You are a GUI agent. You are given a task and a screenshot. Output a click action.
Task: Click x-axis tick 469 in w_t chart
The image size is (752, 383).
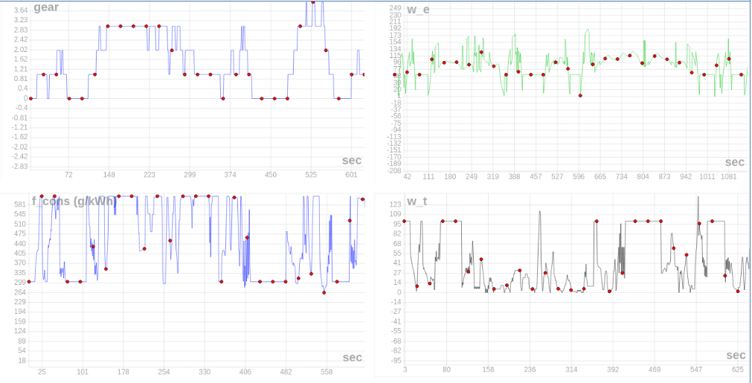coord(655,370)
